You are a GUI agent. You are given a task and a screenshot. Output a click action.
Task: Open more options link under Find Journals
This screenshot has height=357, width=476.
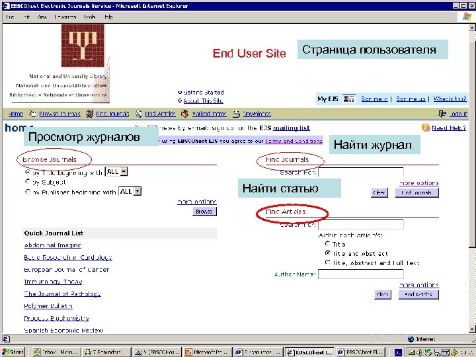point(419,183)
